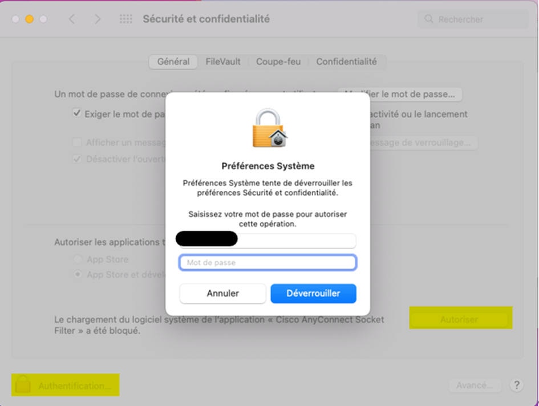Click the Déverrouiller button
Screen dimensions: 539x406
coord(314,293)
